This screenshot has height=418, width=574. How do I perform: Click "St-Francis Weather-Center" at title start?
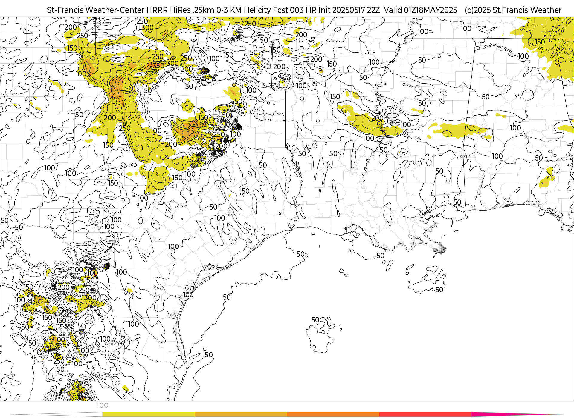coord(95,10)
